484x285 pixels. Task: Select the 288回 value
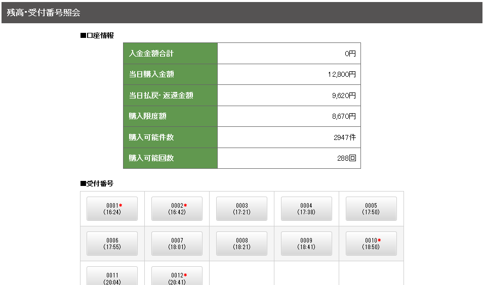tap(347, 158)
